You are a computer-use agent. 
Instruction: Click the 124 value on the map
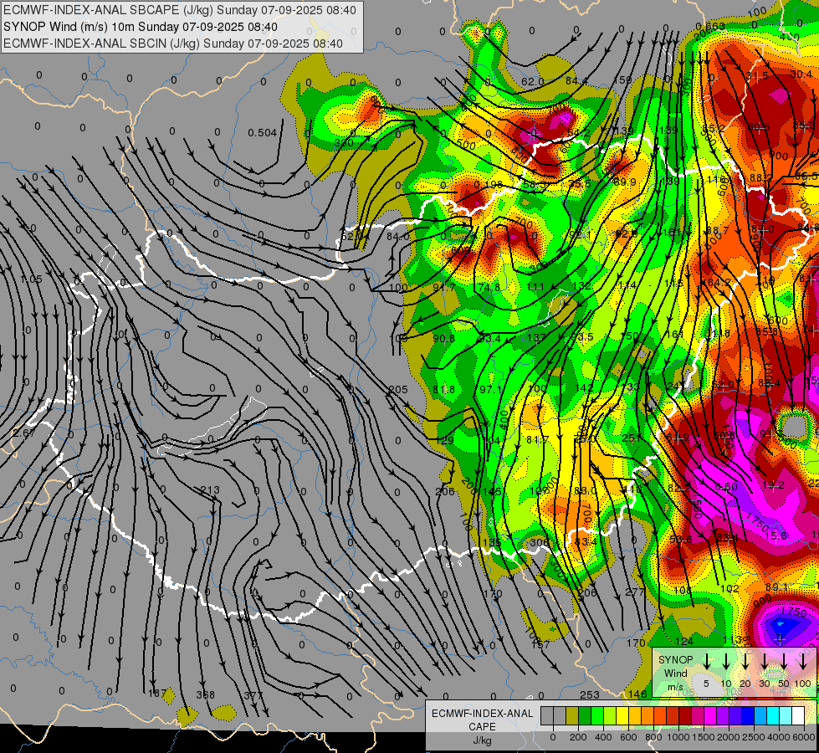[x=684, y=641]
